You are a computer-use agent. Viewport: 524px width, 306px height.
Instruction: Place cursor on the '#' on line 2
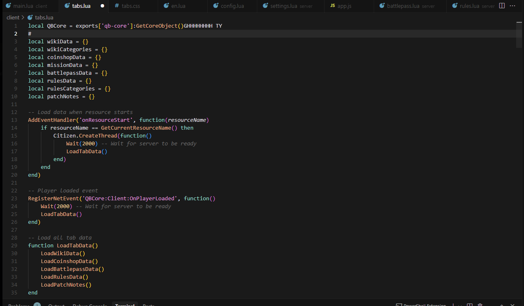click(30, 33)
